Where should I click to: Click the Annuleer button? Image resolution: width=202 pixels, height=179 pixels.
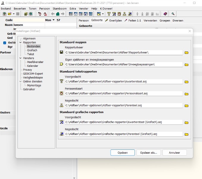coord(175,152)
